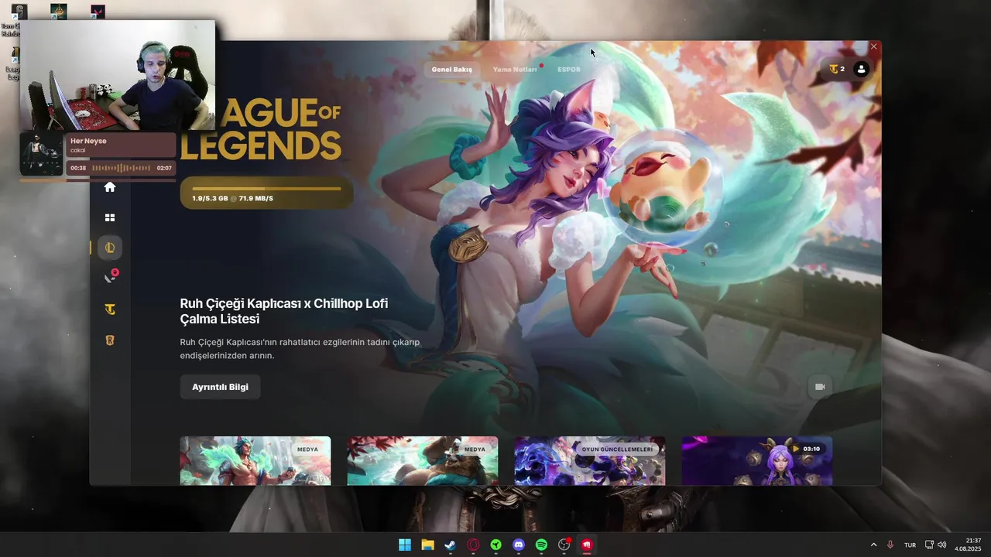Play the 03:10 video card

(x=757, y=461)
